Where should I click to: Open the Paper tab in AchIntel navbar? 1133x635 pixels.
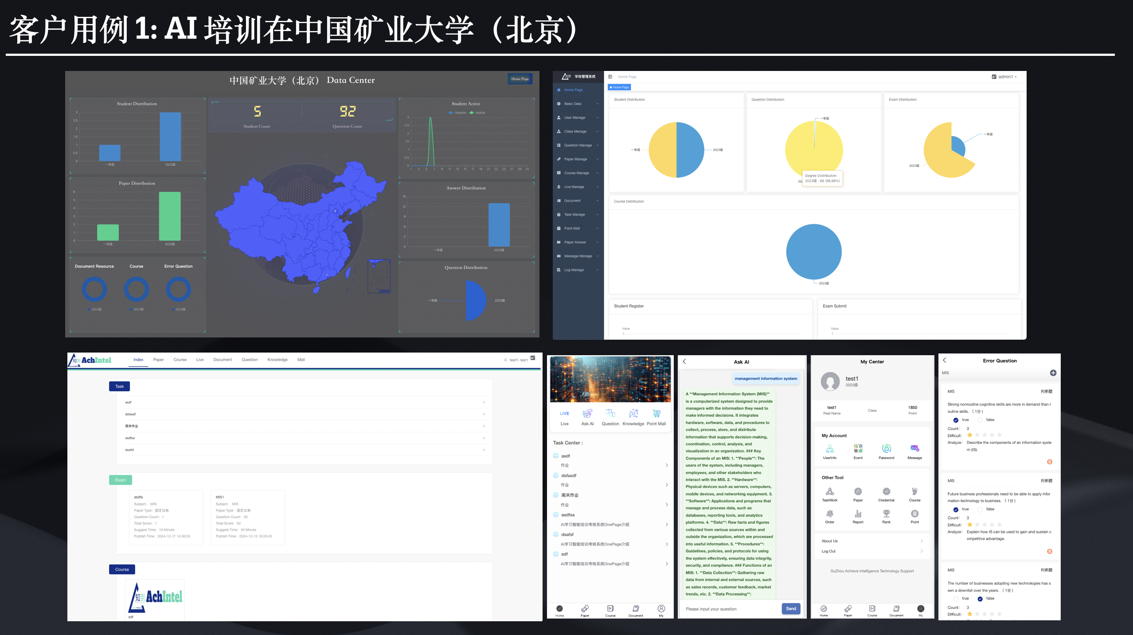[x=158, y=360]
